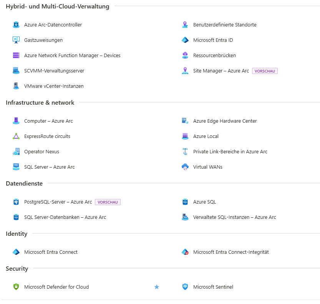Screen dimensions: 320x304
Task: Select the Virtual WANs globe icon
Action: click(185, 167)
